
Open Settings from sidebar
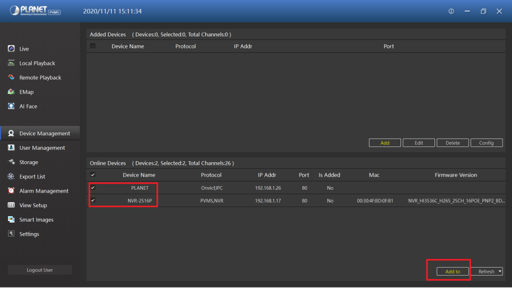point(29,234)
